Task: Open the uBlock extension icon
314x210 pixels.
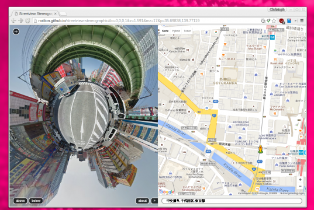Action: click(282, 21)
